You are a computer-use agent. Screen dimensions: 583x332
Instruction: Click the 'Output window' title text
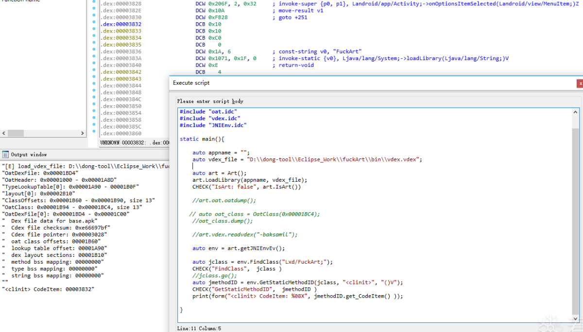(29, 155)
